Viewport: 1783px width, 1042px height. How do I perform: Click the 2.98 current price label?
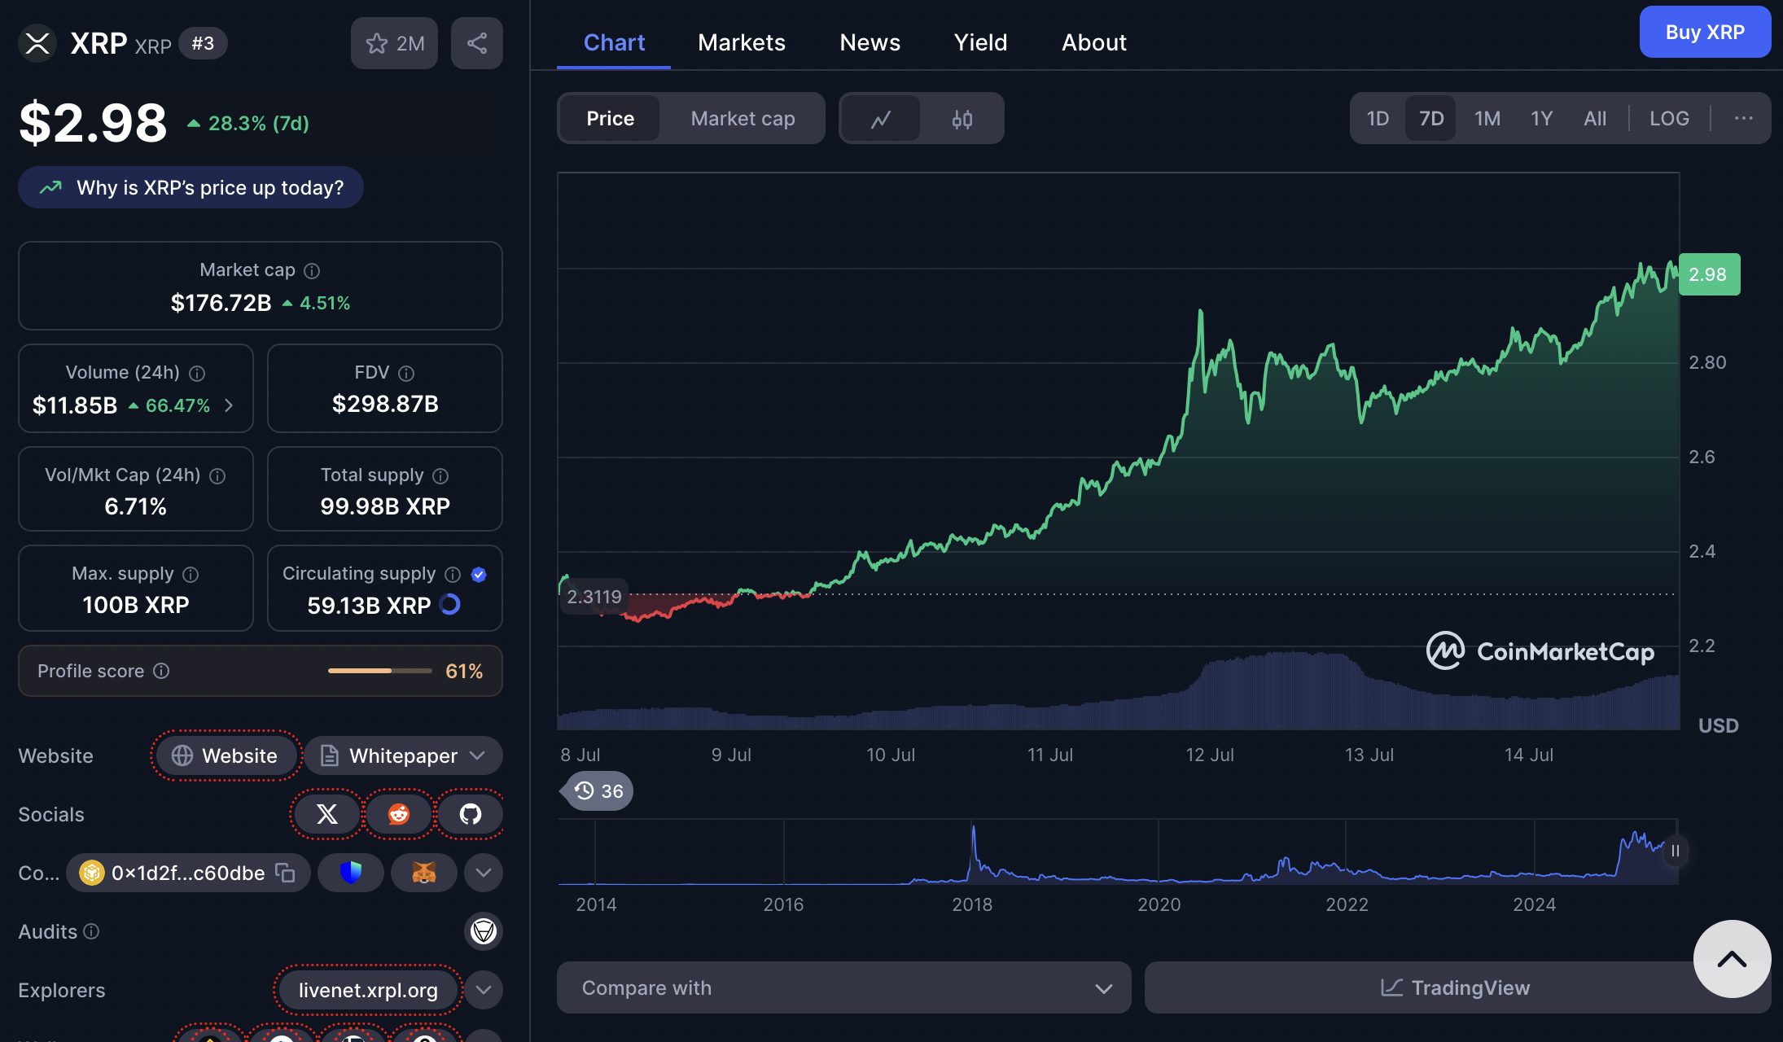[1708, 274]
